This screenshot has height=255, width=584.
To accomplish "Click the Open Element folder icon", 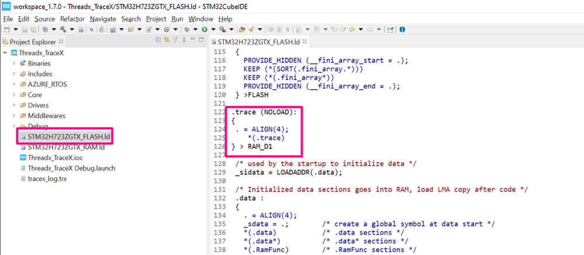I will pyautogui.click(x=242, y=29).
